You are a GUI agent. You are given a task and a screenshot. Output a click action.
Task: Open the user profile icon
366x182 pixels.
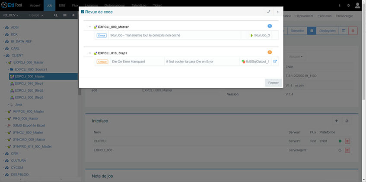tap(357, 5)
